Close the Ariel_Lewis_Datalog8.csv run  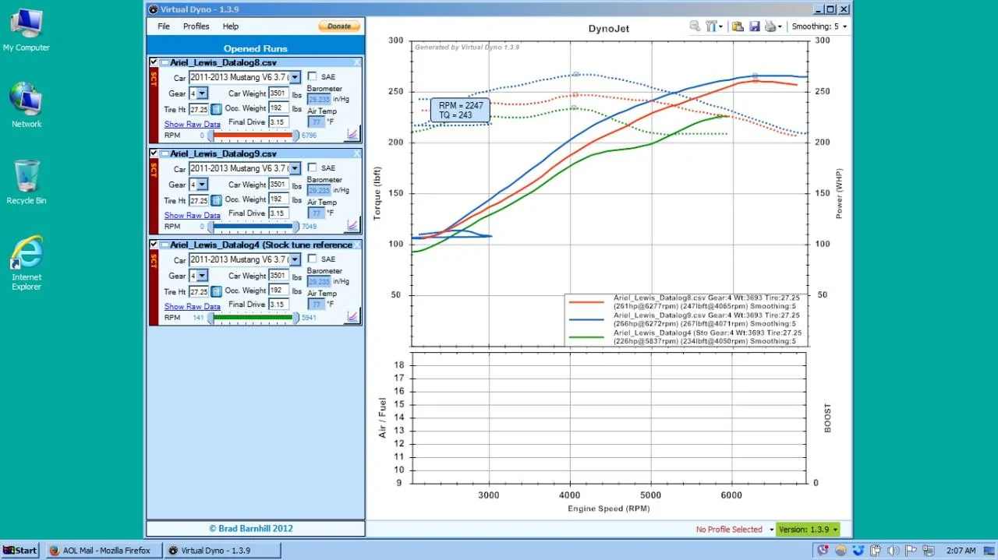357,62
